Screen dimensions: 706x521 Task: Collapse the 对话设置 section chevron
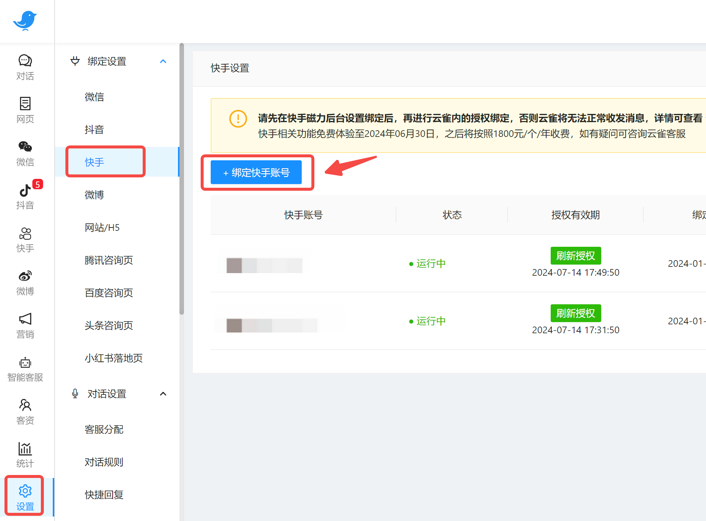(x=163, y=394)
